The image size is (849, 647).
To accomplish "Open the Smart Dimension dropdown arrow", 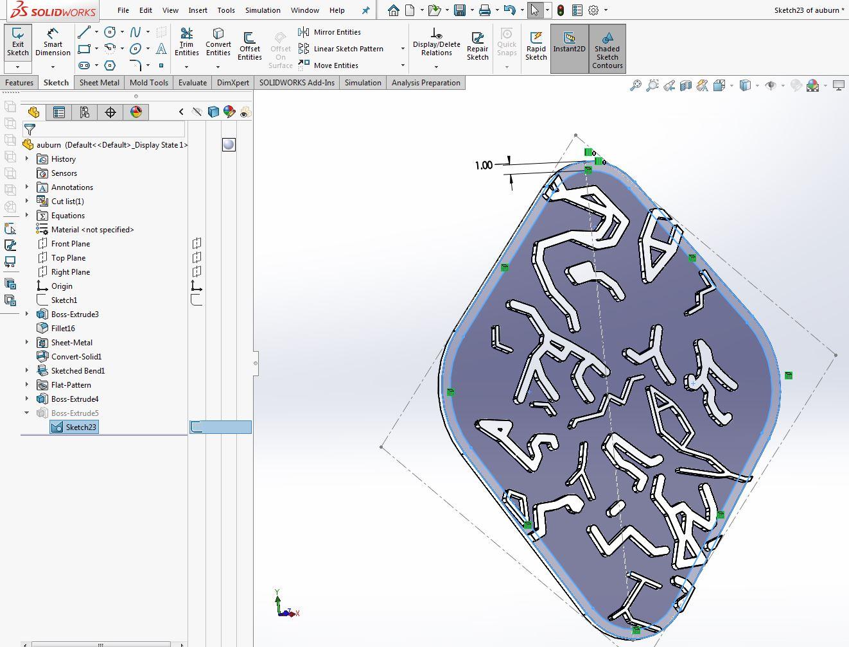I will coord(53,67).
